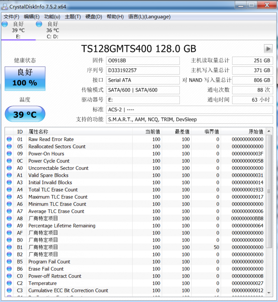Click the firmware field O0918B
Viewport: 278px width, 302px height.
(143, 61)
